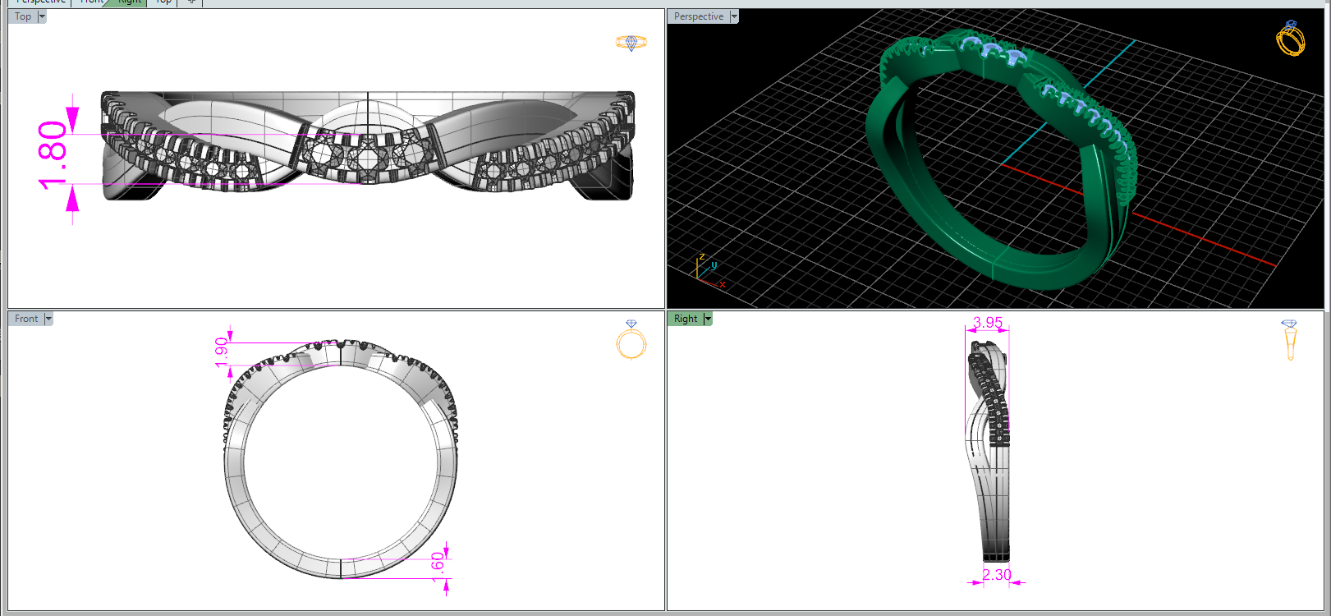Open the Front viewport dropdown arrow
Image resolution: width=1331 pixels, height=616 pixels.
pos(48,319)
